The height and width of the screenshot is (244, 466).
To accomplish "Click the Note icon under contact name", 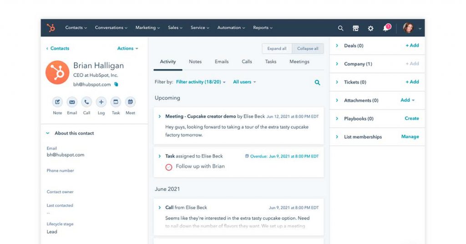I will [x=57, y=102].
